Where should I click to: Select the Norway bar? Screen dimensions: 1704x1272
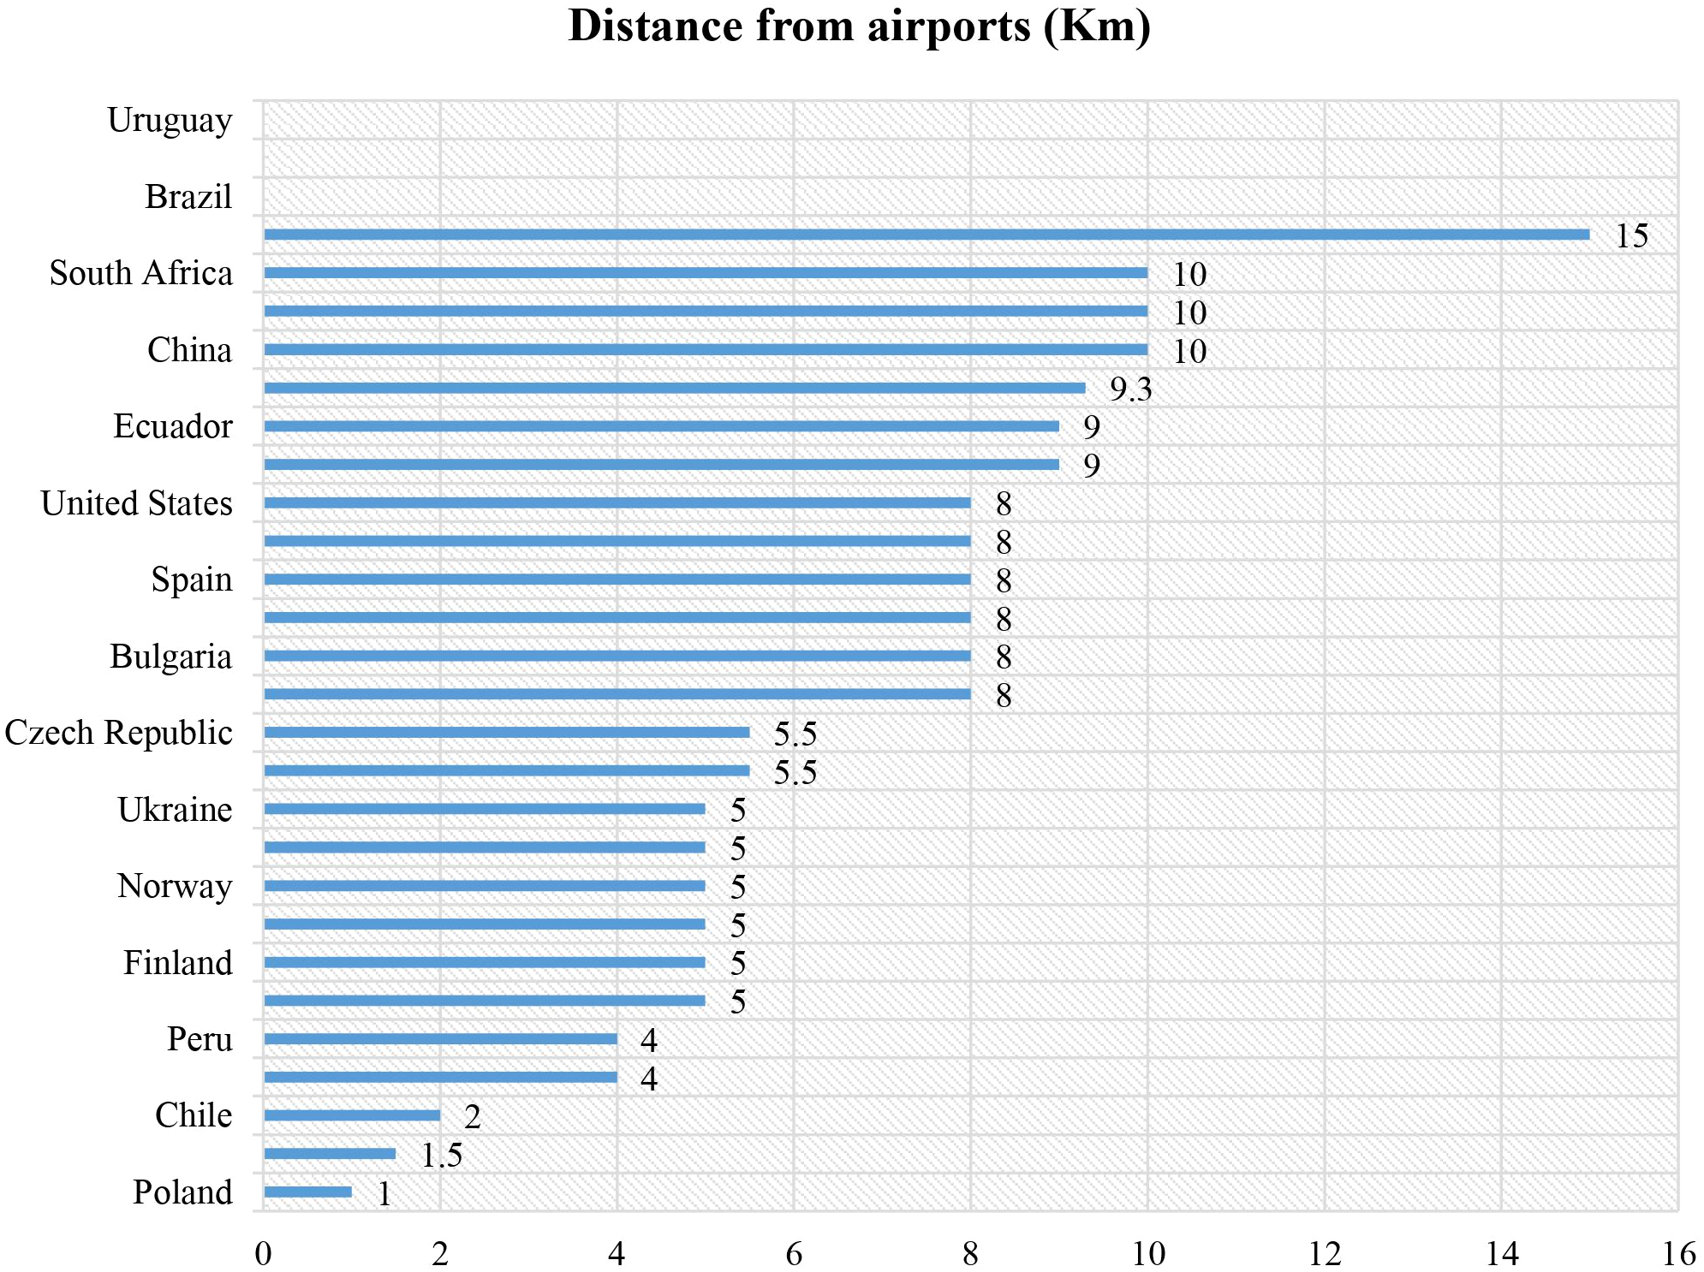point(484,886)
